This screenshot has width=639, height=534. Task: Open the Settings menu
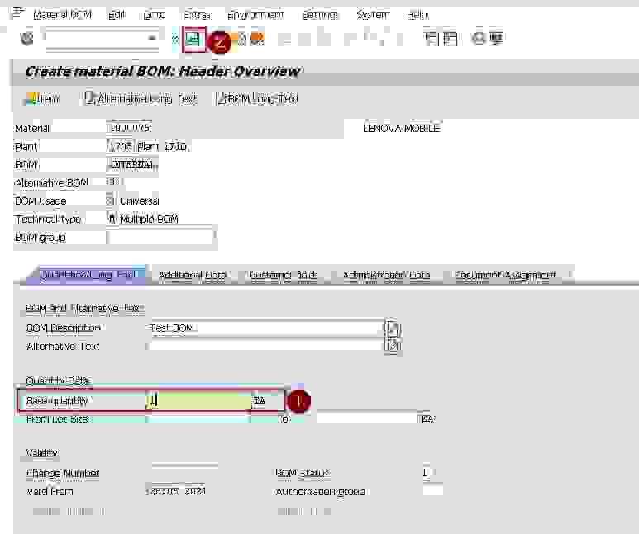point(320,15)
